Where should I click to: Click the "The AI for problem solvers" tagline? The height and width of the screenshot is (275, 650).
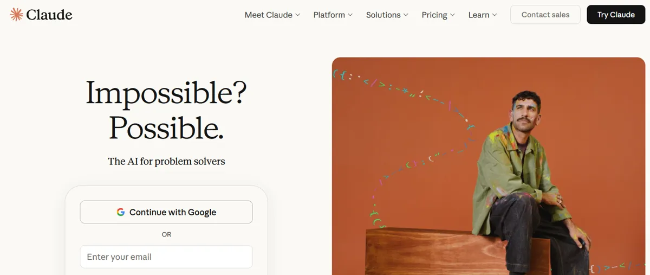166,161
